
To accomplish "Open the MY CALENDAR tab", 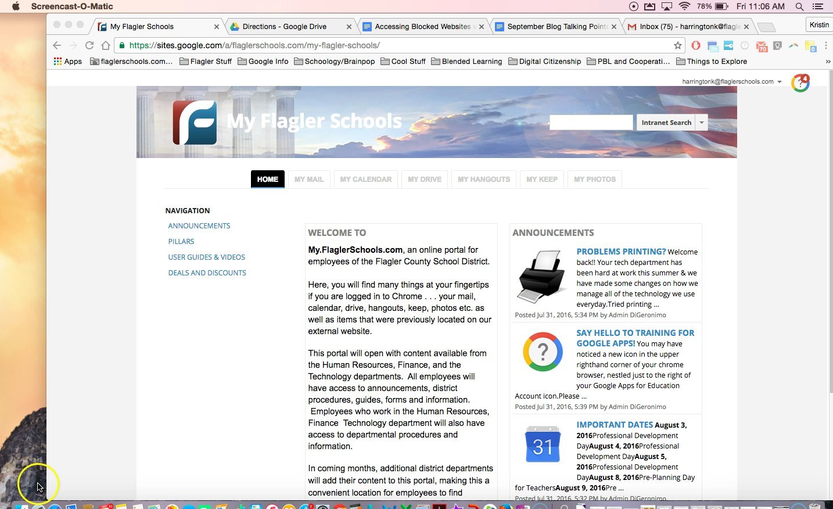I will pyautogui.click(x=366, y=179).
